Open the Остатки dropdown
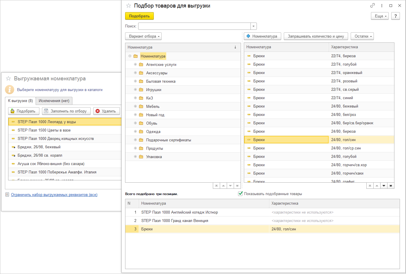406x274 pixels. [x=362, y=36]
